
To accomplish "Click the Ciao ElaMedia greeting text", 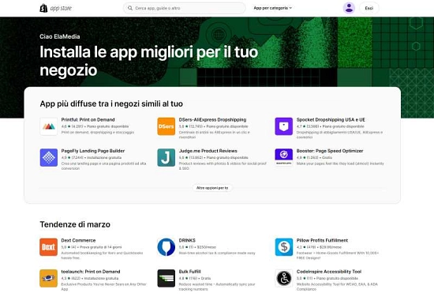I will coord(60,36).
